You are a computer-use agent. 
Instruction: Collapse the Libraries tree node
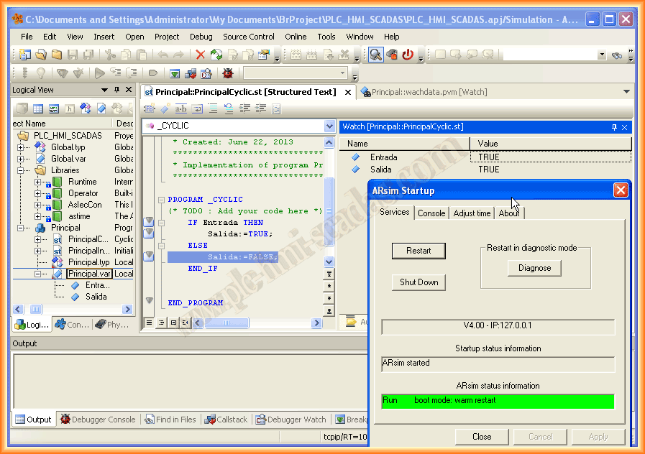click(x=21, y=170)
